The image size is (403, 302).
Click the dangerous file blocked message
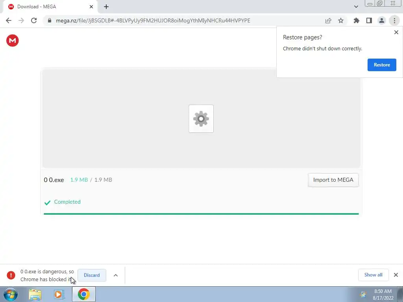pyautogui.click(x=47, y=275)
